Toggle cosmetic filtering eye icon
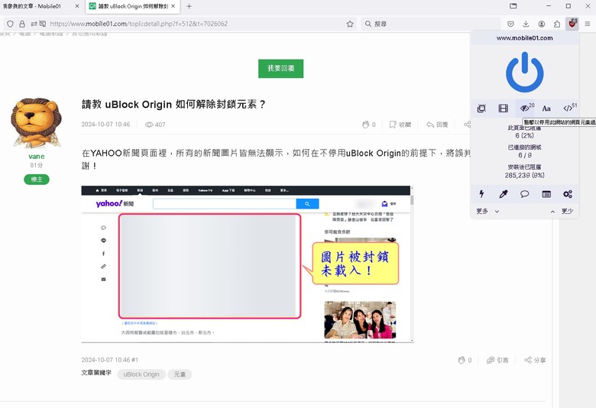Image resolution: width=596 pixels, height=408 pixels. tap(526, 108)
